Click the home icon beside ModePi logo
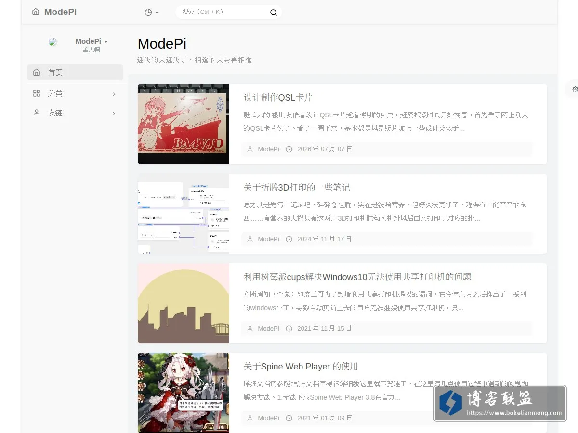 [36, 12]
